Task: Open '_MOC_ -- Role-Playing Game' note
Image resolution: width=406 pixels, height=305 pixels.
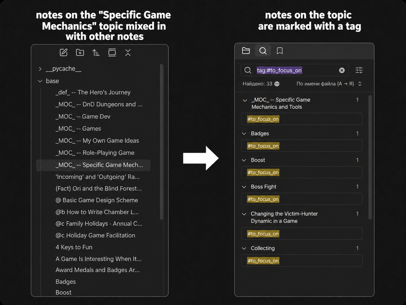Action: point(95,153)
